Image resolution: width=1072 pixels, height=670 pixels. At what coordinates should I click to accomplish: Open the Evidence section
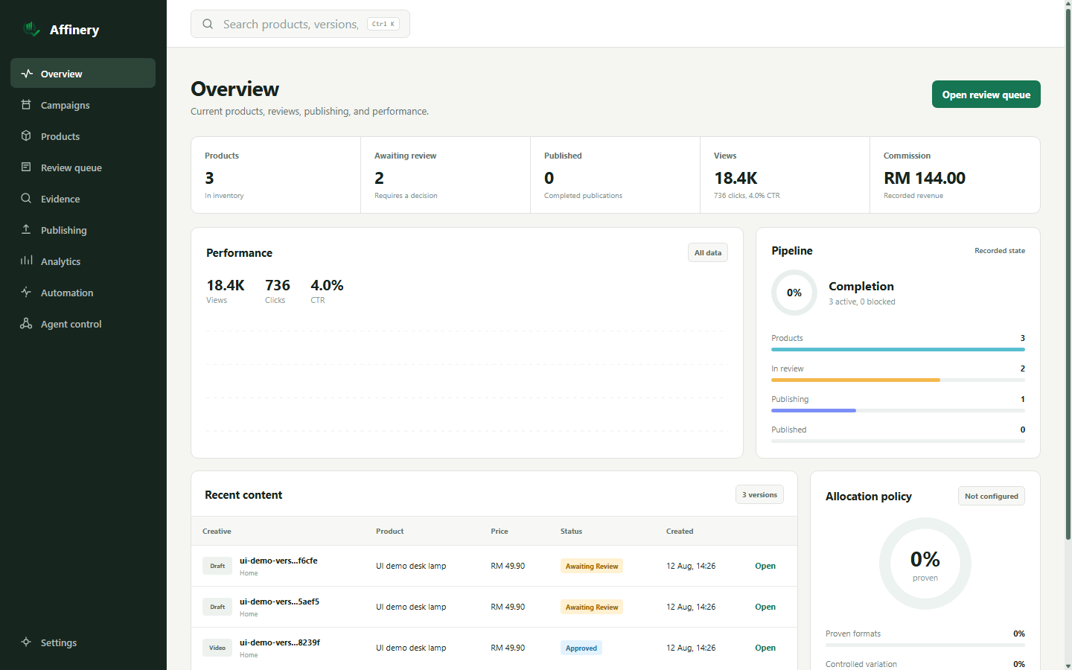pos(83,199)
